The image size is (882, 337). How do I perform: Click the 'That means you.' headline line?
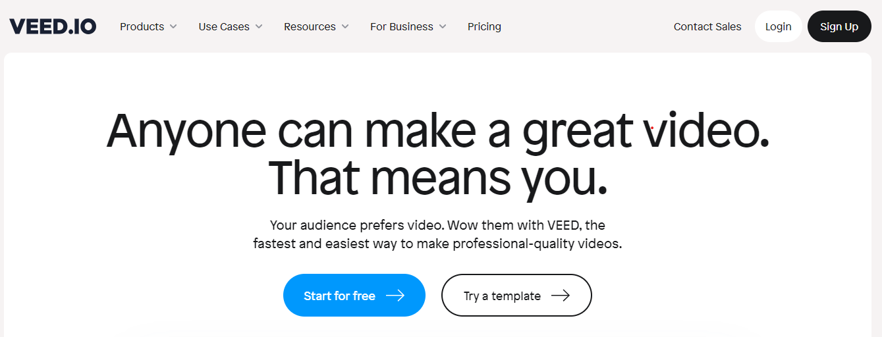[x=438, y=178]
